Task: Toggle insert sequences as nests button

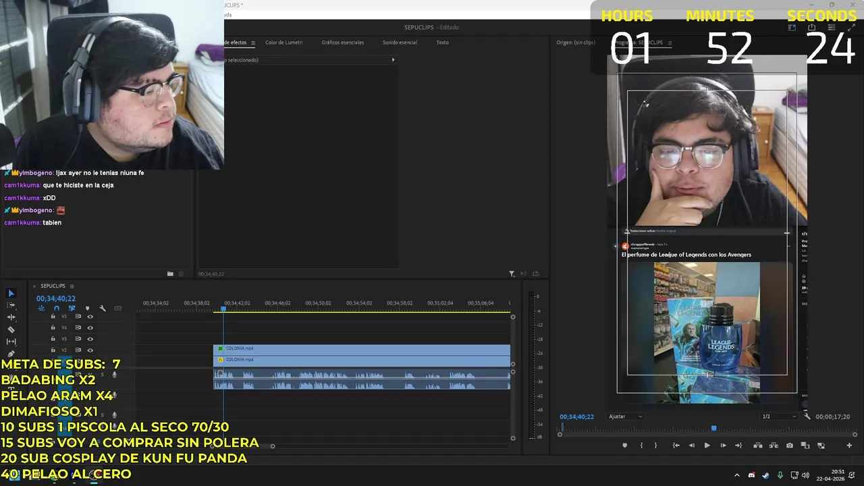Action: [41, 308]
